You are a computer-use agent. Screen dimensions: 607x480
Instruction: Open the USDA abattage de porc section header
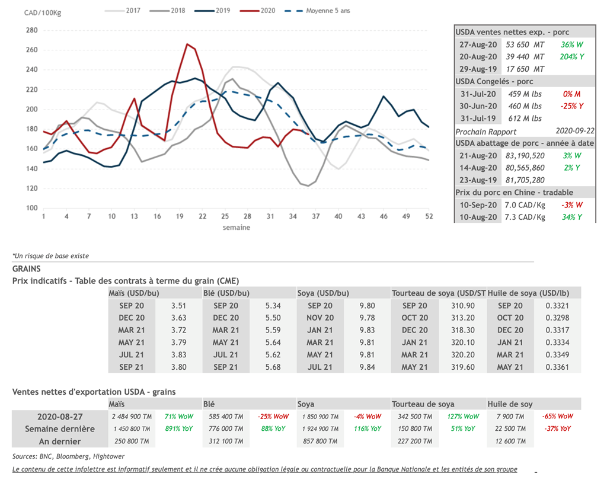coord(524,143)
